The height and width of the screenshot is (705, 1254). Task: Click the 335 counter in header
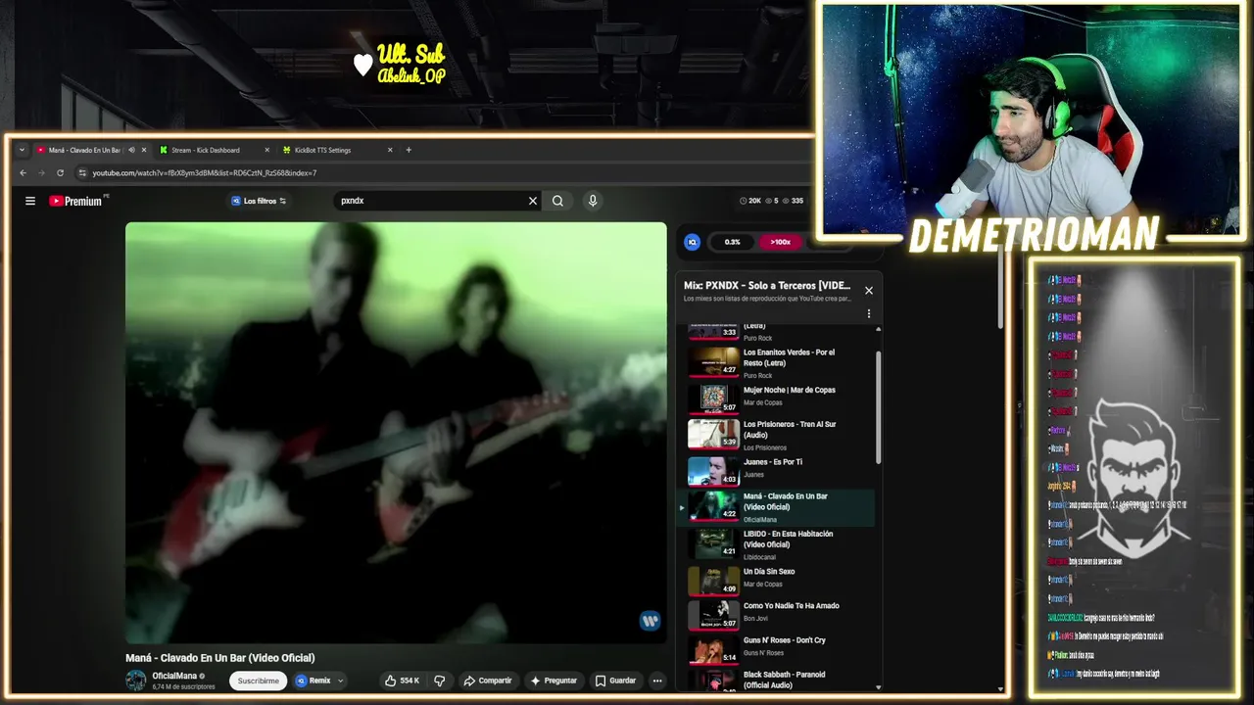point(793,201)
